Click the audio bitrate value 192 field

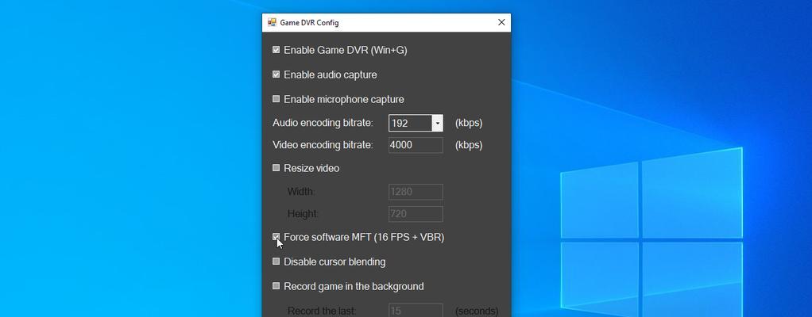[x=411, y=124]
